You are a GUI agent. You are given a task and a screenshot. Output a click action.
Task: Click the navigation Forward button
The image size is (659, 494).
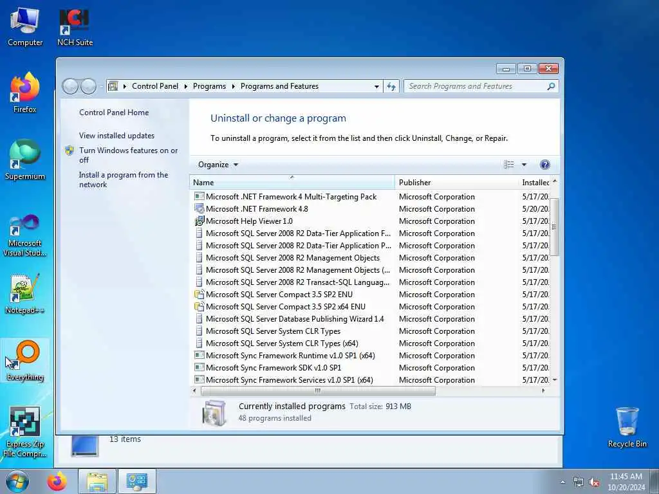88,87
